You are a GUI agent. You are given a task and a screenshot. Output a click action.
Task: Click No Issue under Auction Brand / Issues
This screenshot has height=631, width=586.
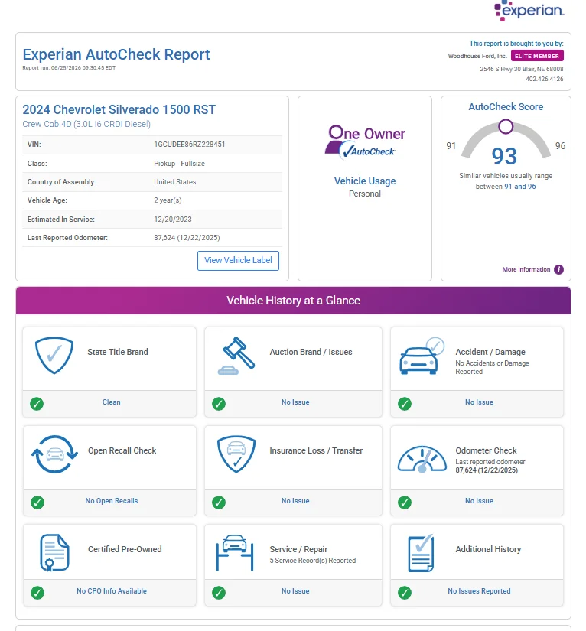(295, 402)
